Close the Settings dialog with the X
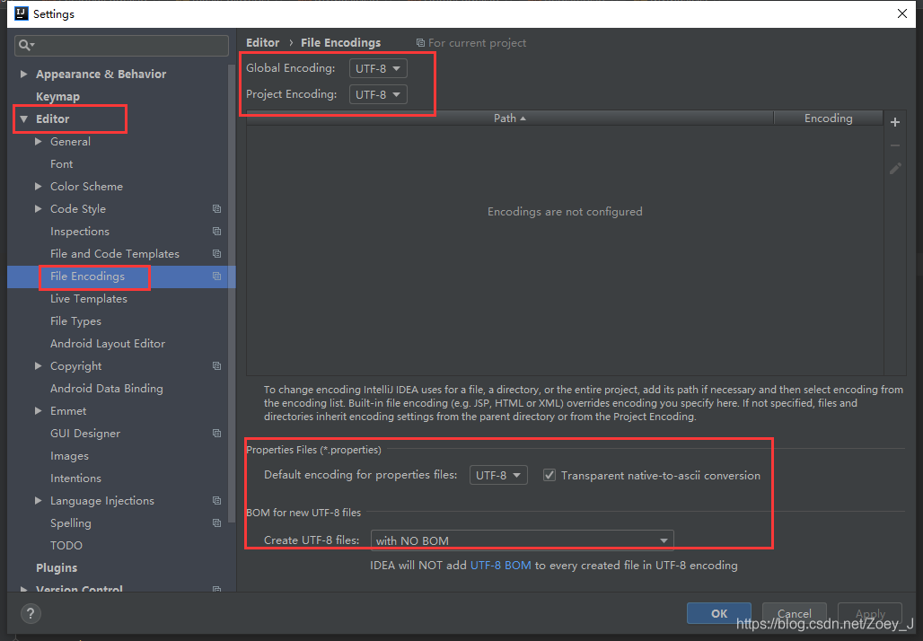Screen dimensions: 923x641 [x=901, y=13]
